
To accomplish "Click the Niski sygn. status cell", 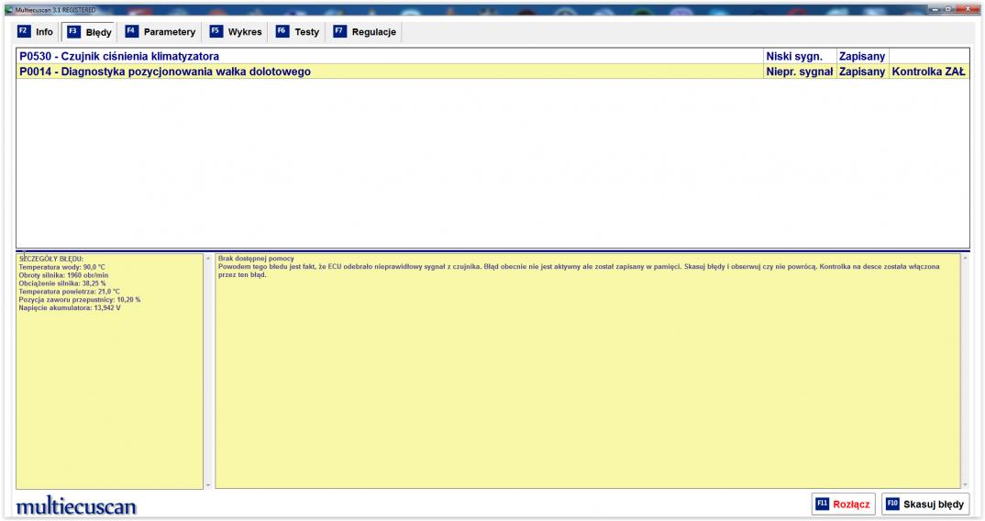I will coord(800,56).
